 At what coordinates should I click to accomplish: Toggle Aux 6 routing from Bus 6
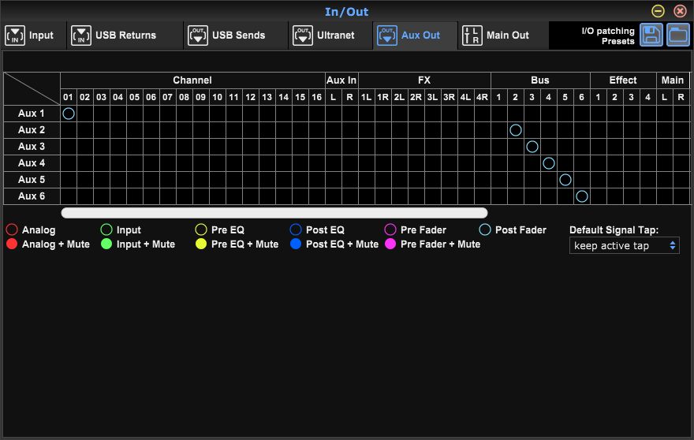(x=582, y=196)
